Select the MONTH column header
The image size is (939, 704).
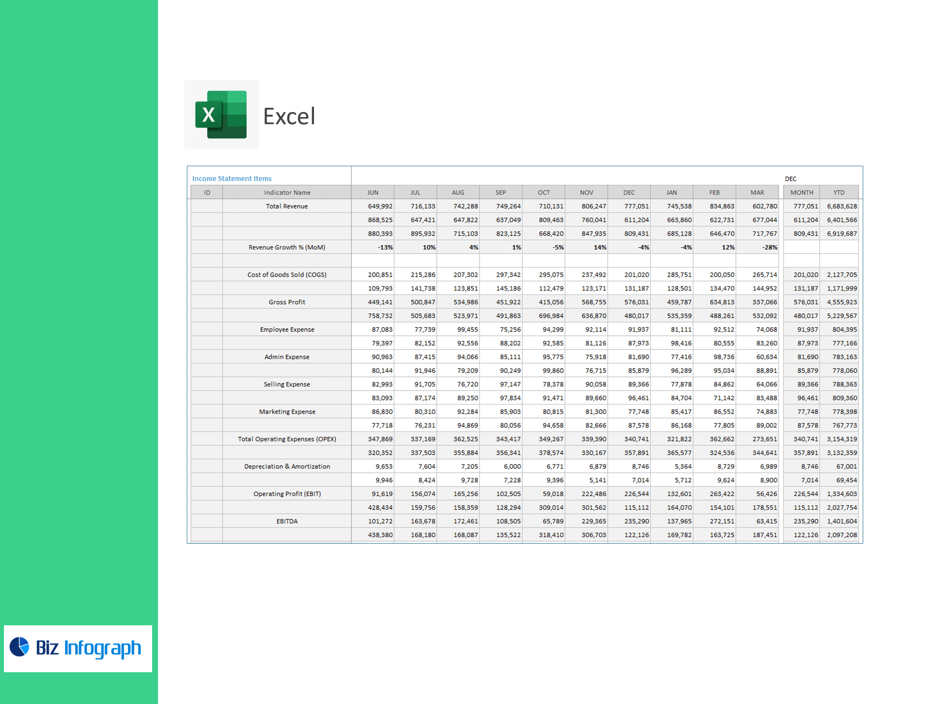tap(802, 193)
